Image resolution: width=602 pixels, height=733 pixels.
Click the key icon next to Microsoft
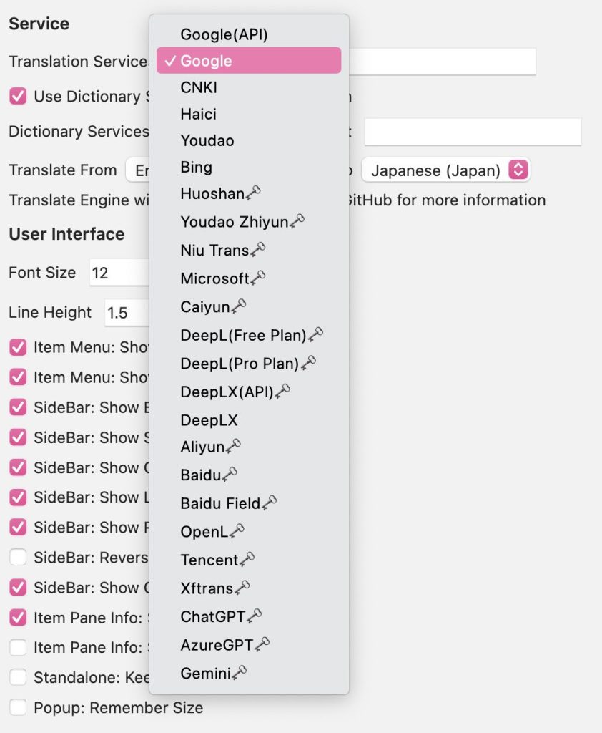(257, 278)
